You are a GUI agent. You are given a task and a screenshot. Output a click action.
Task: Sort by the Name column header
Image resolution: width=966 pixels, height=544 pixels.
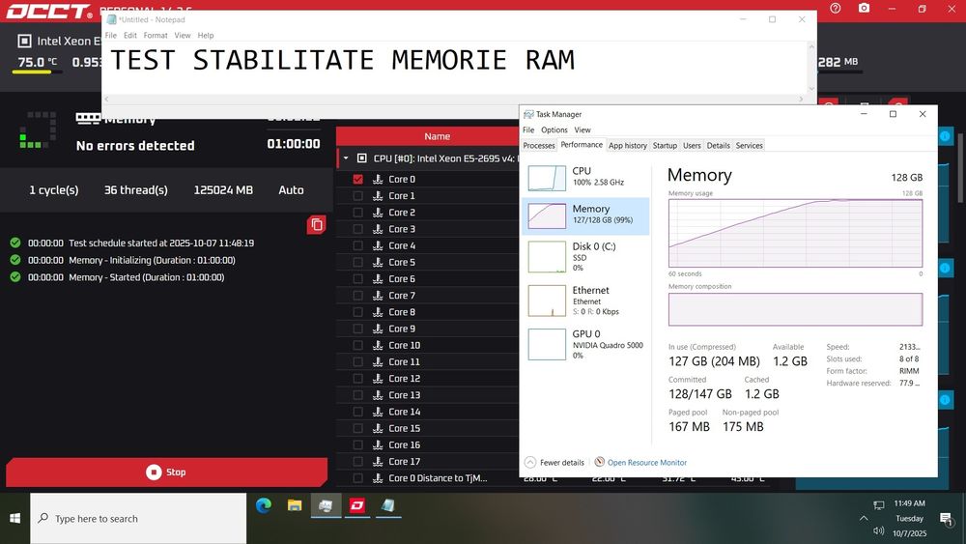[437, 137]
